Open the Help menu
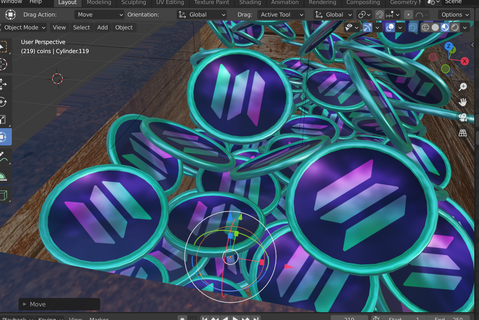 coord(36,2)
